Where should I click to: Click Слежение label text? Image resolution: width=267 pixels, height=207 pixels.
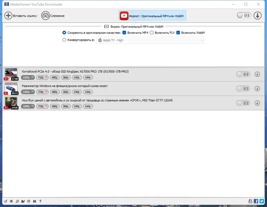(57, 16)
